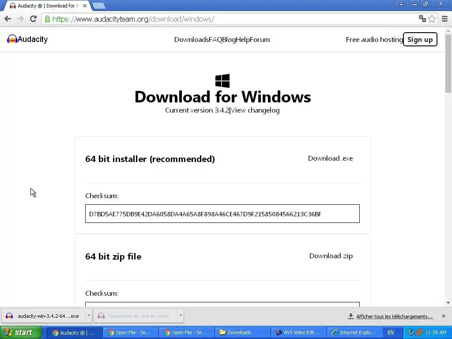Bookmark this page with the star
Screen dimensions: 452x339
(x=432, y=19)
